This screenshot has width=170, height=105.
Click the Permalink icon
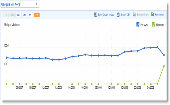click(x=152, y=14)
